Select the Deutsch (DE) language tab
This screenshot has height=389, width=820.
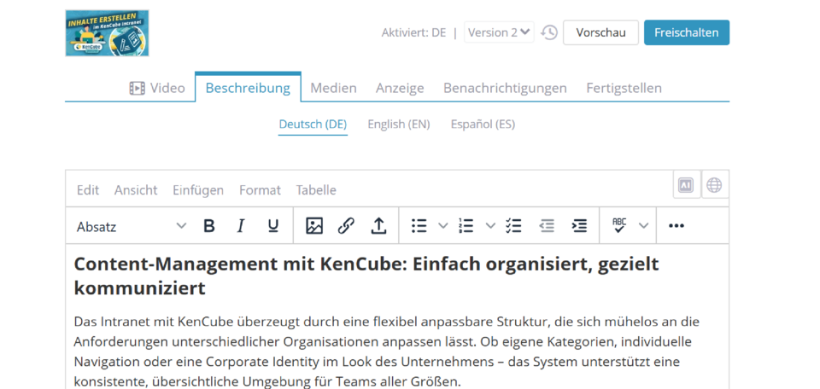pos(313,125)
